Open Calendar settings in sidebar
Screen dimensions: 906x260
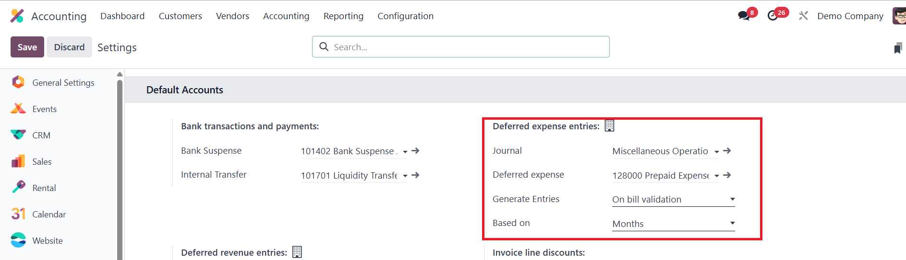pyautogui.click(x=49, y=215)
